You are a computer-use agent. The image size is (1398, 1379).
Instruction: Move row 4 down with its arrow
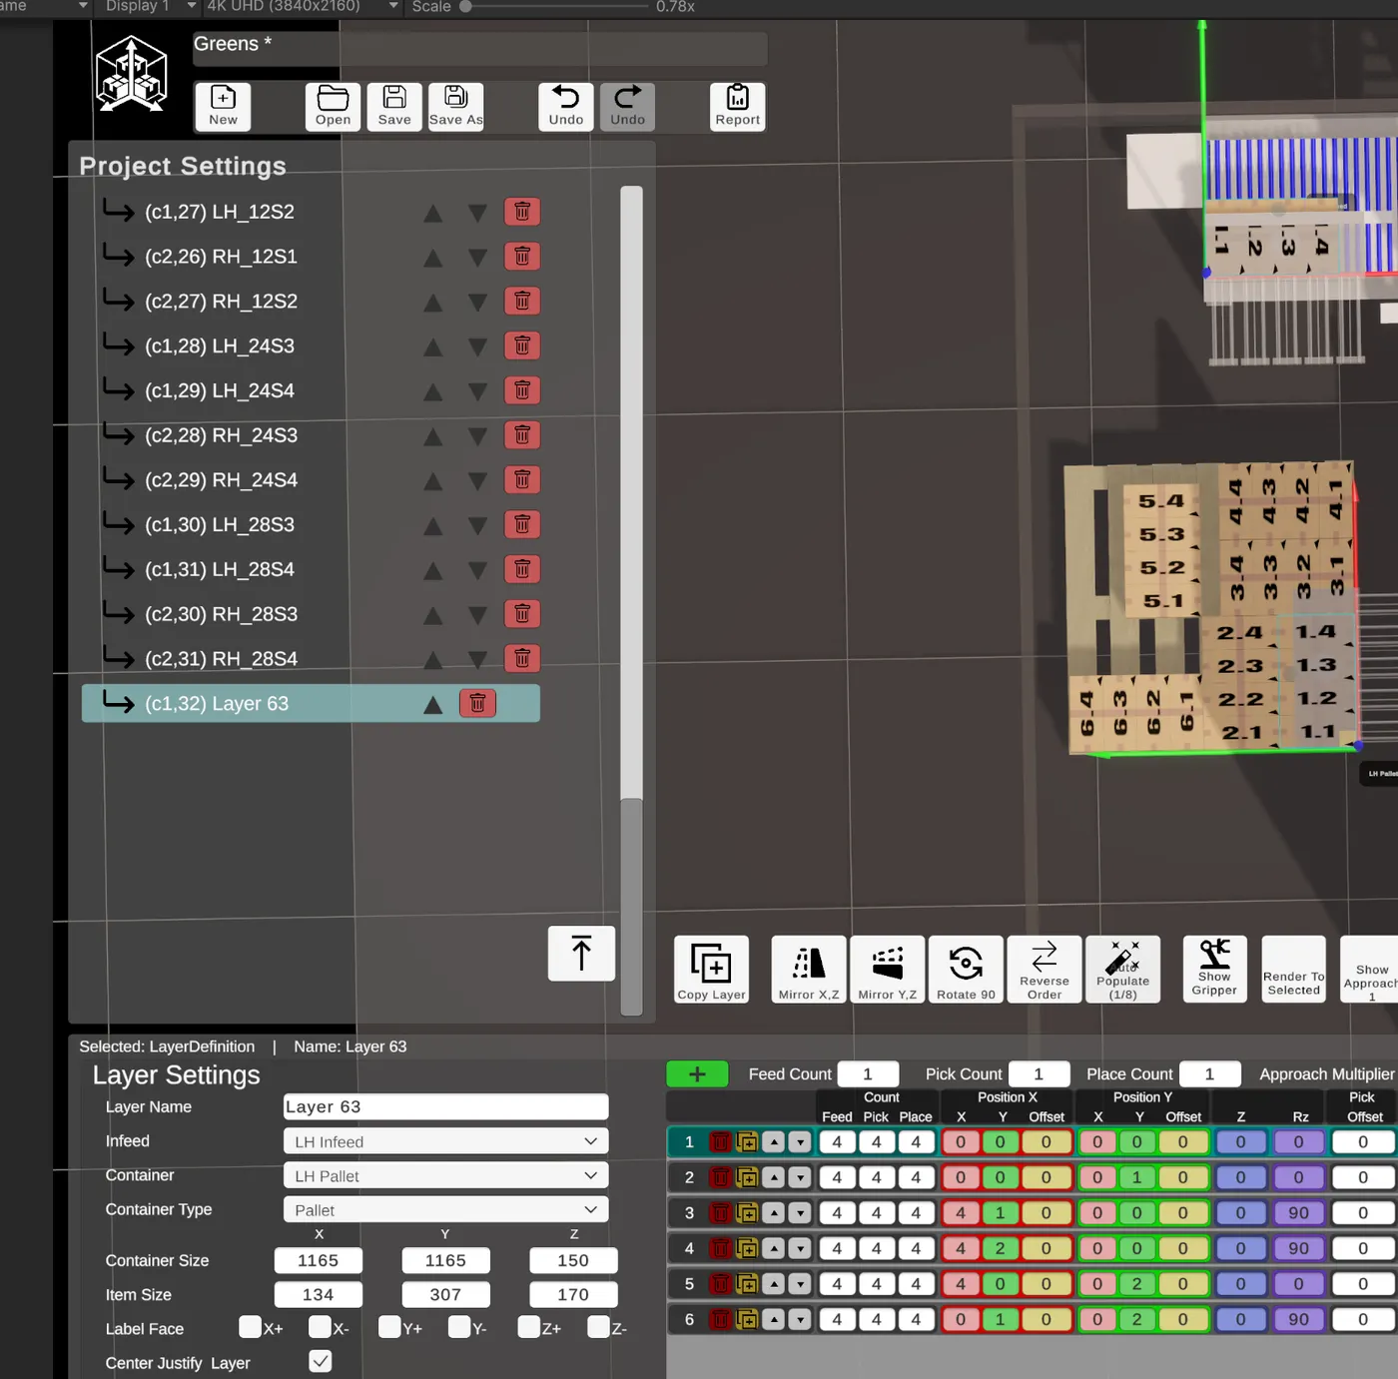click(x=800, y=1248)
